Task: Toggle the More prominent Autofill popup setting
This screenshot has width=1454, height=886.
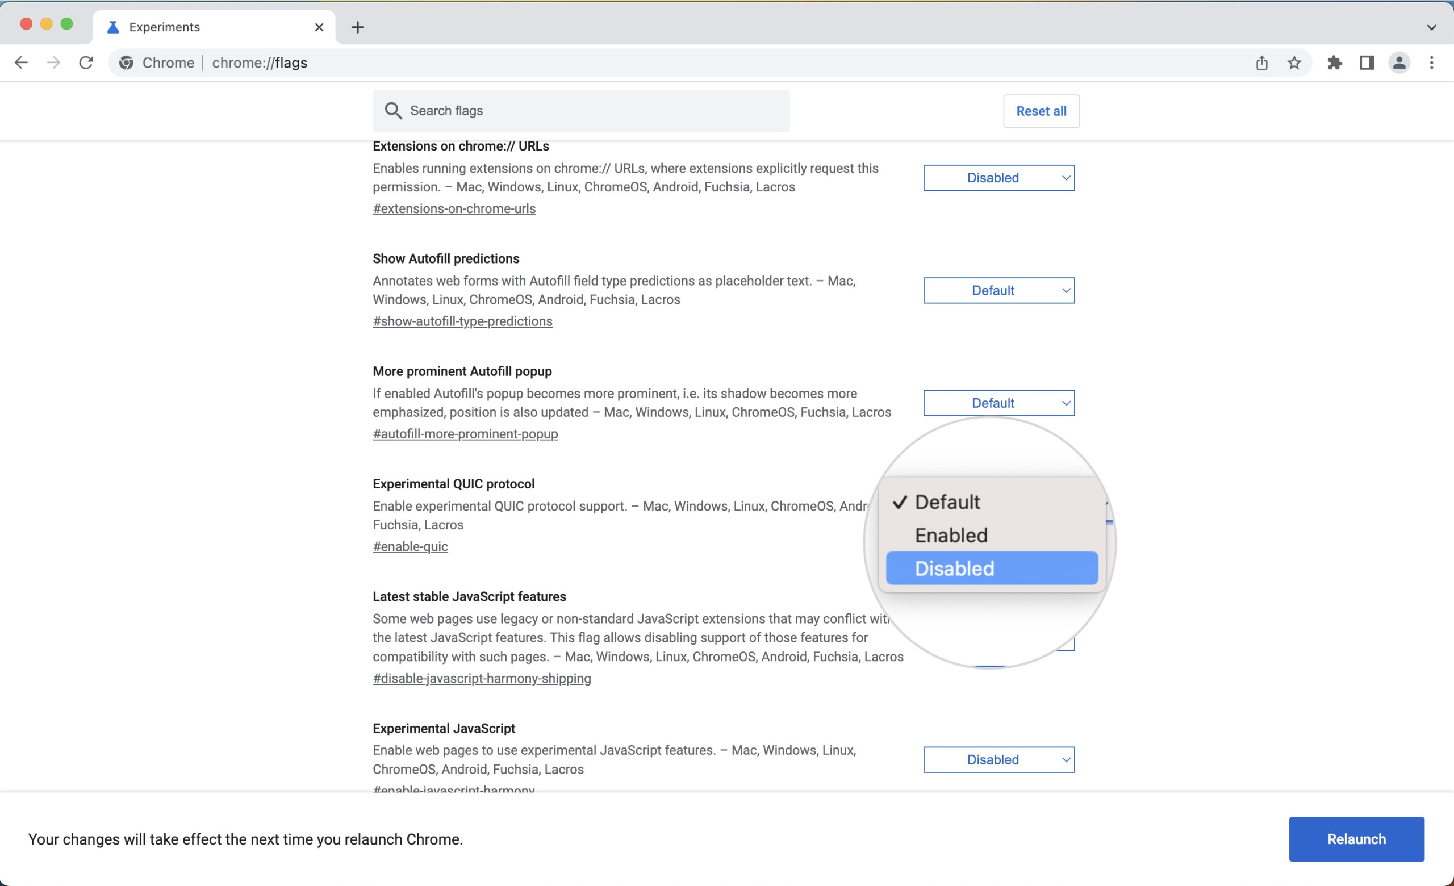Action: 998,403
